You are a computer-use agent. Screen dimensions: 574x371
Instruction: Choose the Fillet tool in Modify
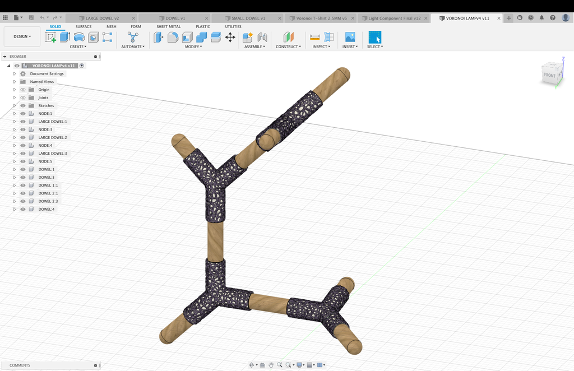tap(173, 37)
